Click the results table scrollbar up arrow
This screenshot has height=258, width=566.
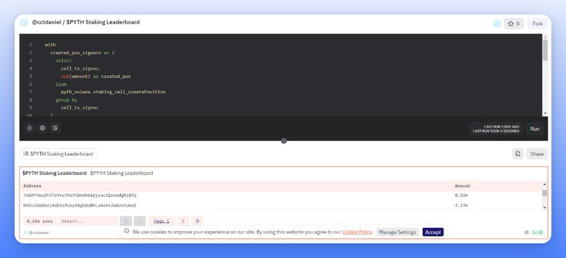click(x=545, y=185)
